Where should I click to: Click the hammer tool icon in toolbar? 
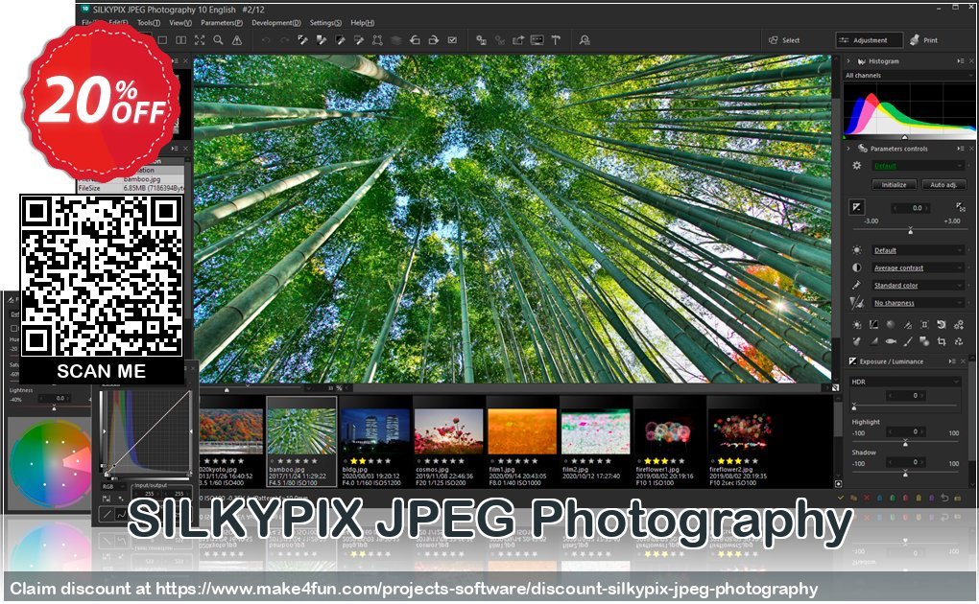(x=556, y=40)
